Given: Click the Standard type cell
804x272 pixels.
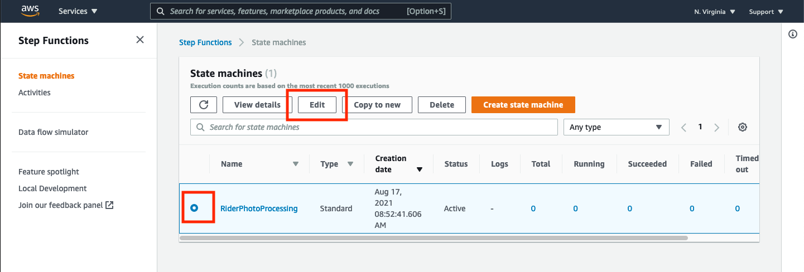Looking at the screenshot, I should click(x=336, y=208).
